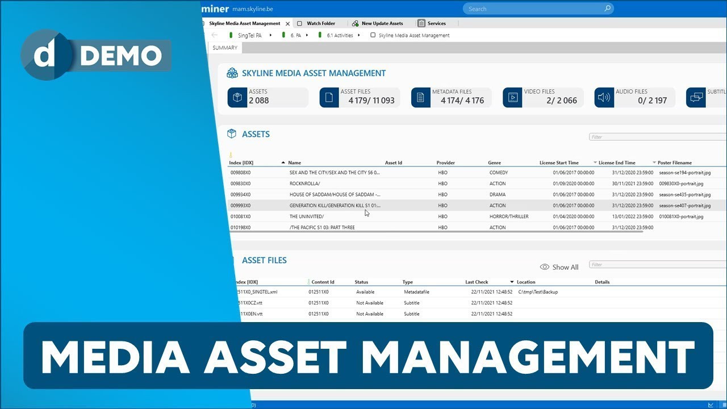727x409 pixels.
Task: Sort Asset Files table by Location
Action: point(526,282)
